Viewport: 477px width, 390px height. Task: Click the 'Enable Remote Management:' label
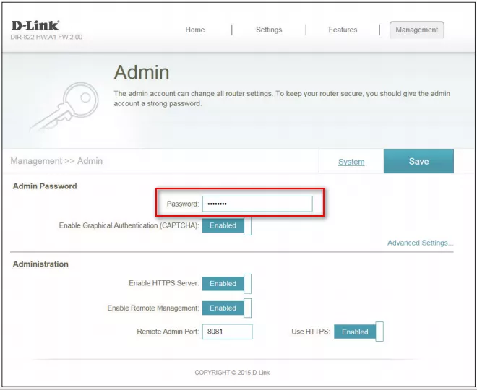(x=153, y=308)
